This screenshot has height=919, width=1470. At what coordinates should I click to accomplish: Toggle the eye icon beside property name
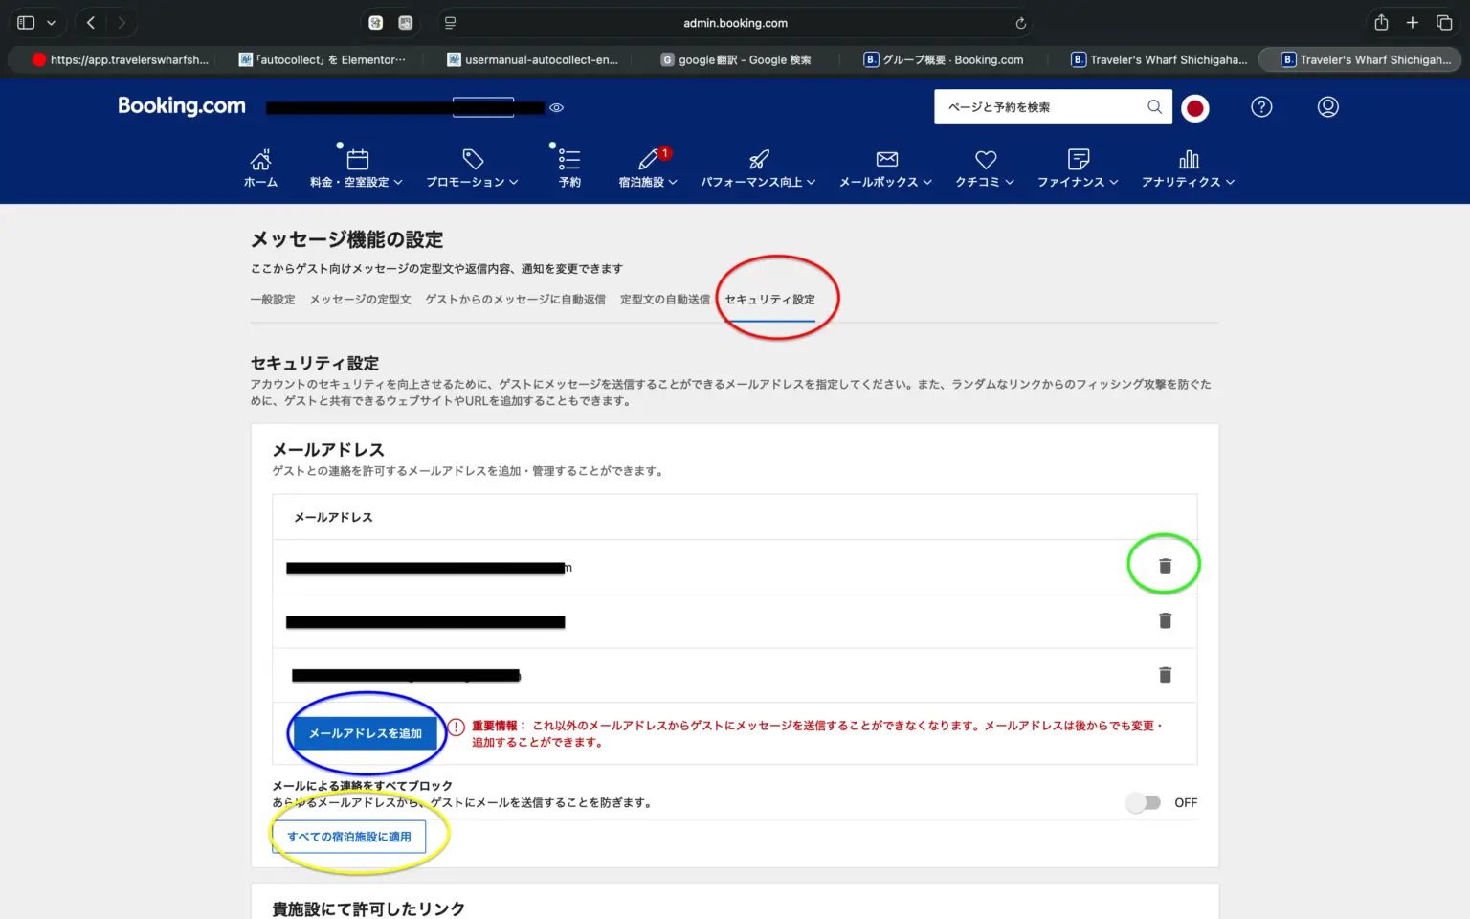tap(556, 108)
